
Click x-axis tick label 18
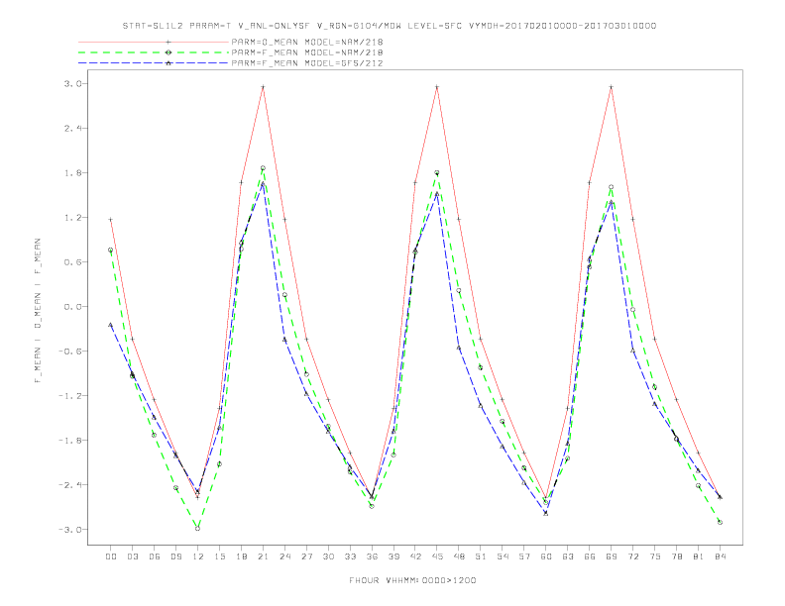coord(241,556)
